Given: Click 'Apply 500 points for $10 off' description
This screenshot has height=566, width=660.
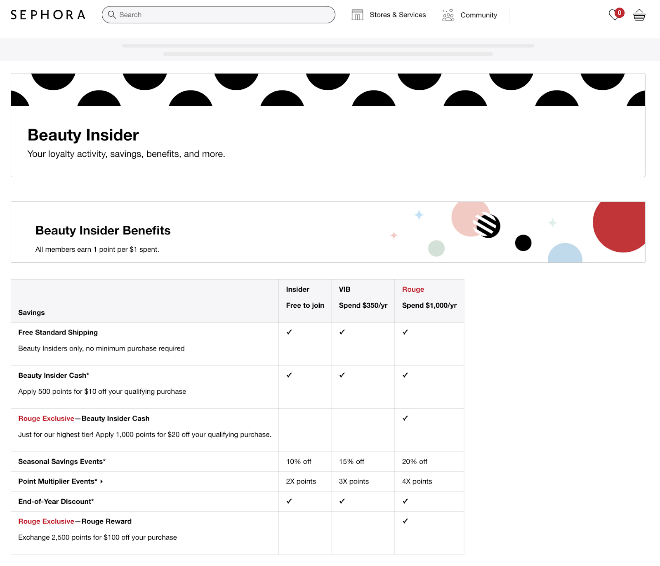Looking at the screenshot, I should point(102,392).
